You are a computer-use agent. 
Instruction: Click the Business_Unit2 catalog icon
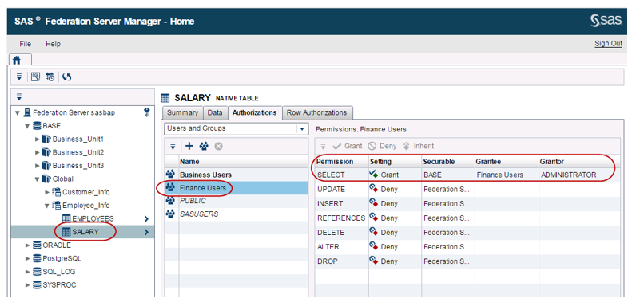(x=46, y=152)
